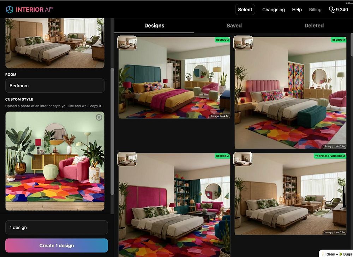The width and height of the screenshot is (353, 257).
Task: Switch to the Designs tab
Action: tap(154, 25)
